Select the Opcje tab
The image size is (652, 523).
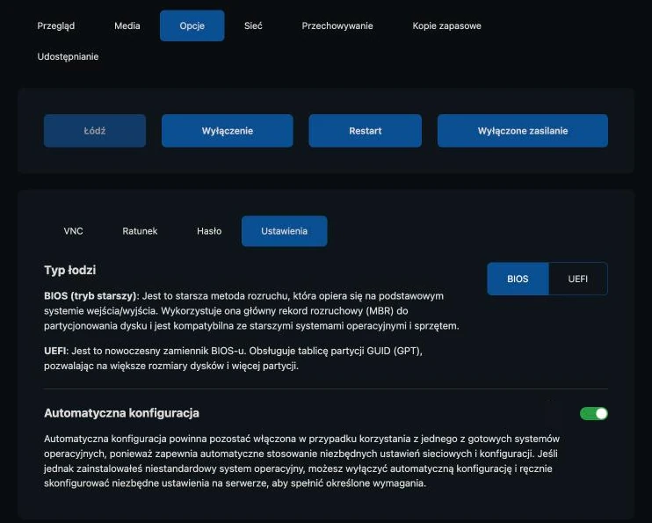click(192, 25)
